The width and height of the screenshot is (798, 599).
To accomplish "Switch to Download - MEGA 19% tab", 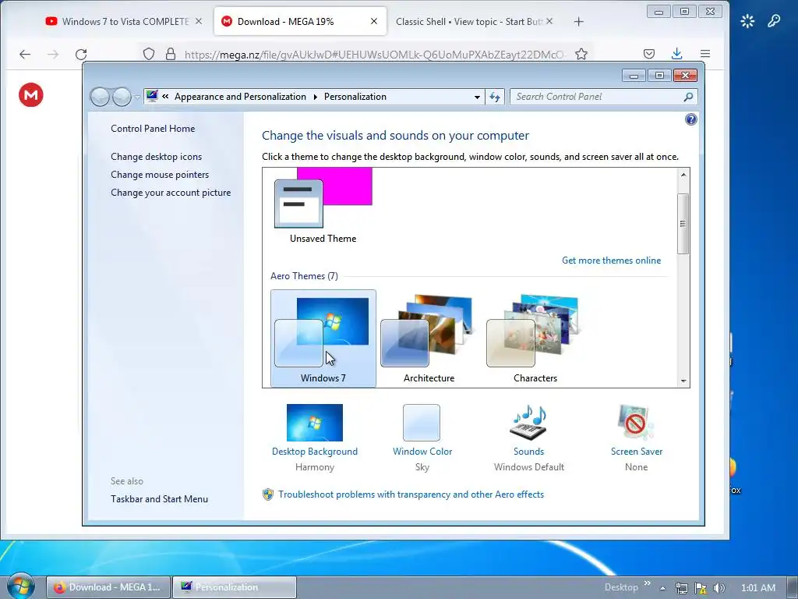I will point(300,21).
